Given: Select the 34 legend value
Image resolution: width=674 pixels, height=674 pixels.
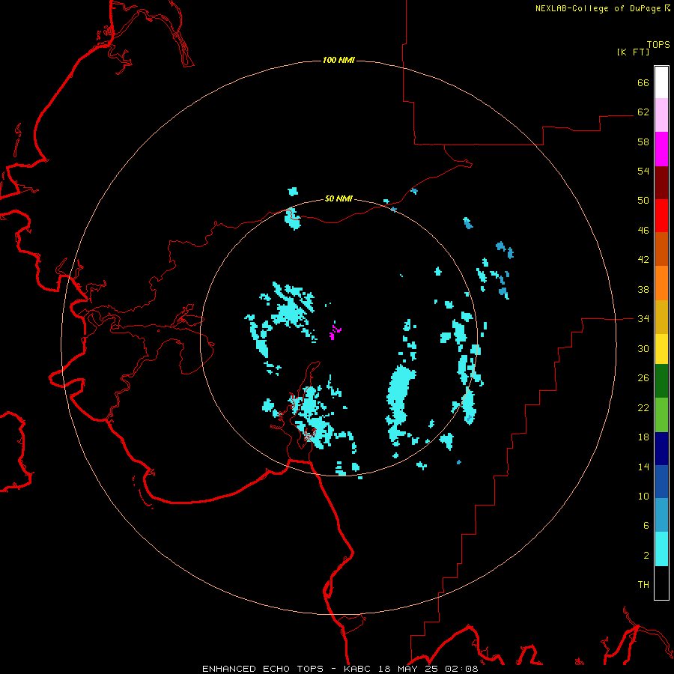Looking at the screenshot, I should point(643,319).
